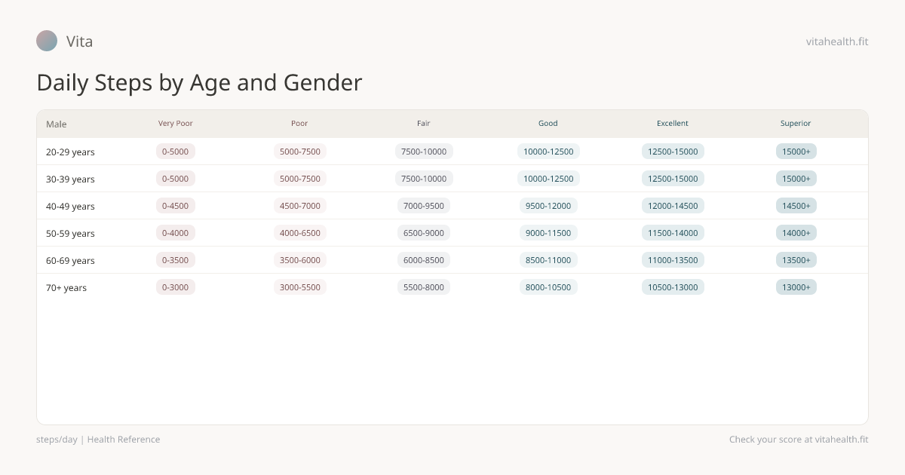Click the "50-59 years" row label
Viewport: 905px width, 475px height.
click(x=70, y=234)
